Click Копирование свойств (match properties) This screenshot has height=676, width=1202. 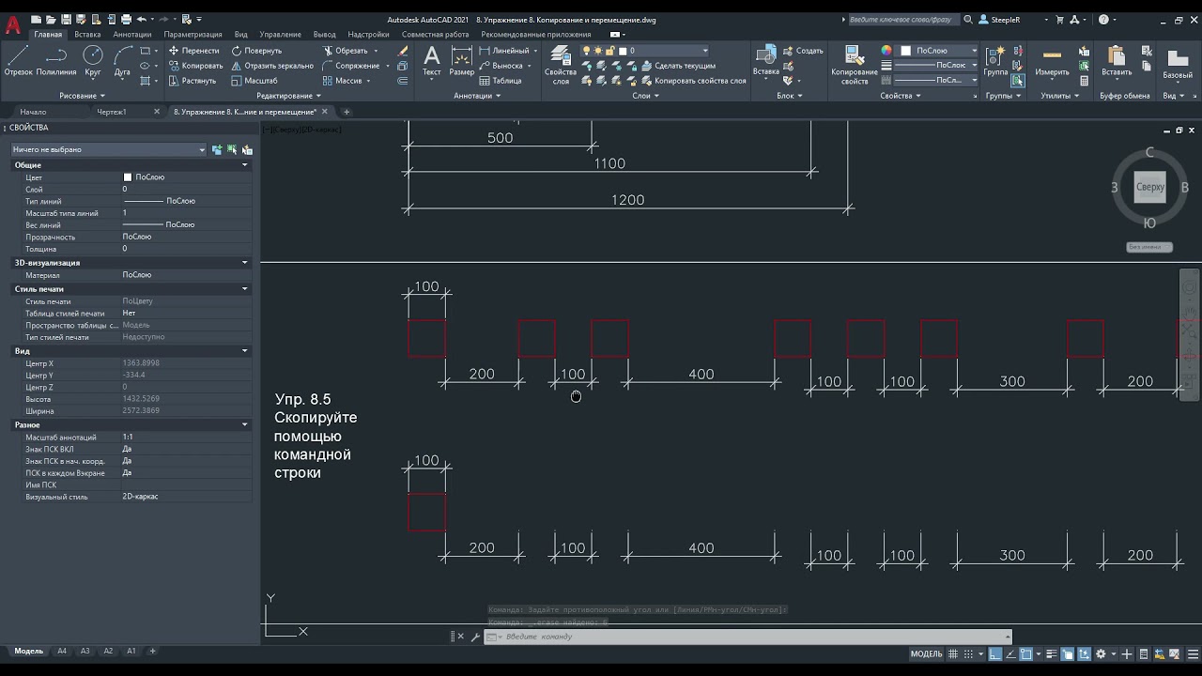pos(855,65)
